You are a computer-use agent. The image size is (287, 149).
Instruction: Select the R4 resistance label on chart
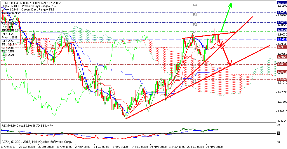point(195,5)
